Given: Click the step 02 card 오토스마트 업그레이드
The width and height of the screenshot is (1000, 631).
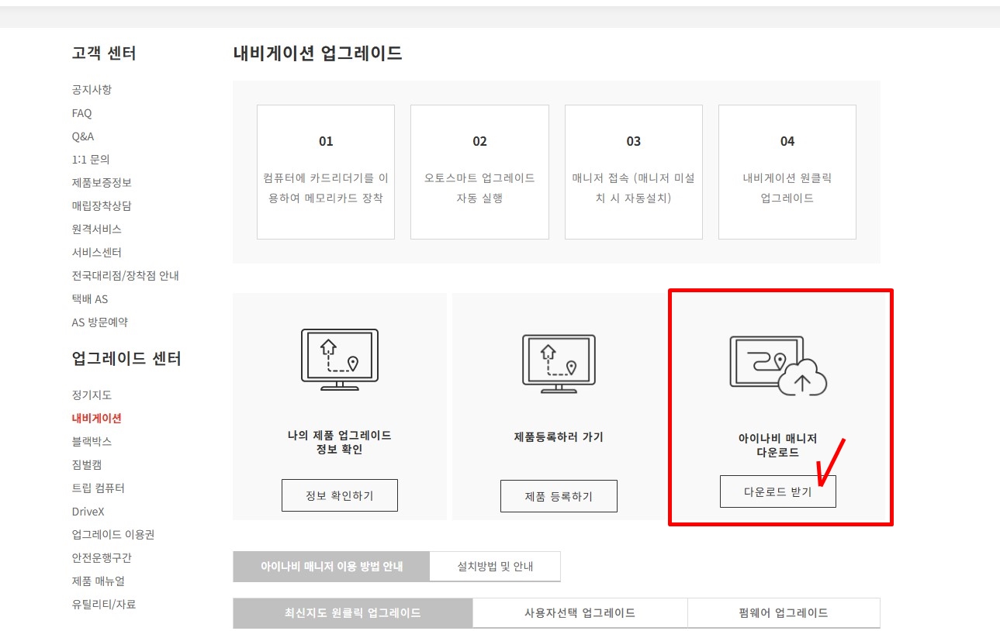Looking at the screenshot, I should 479,172.
